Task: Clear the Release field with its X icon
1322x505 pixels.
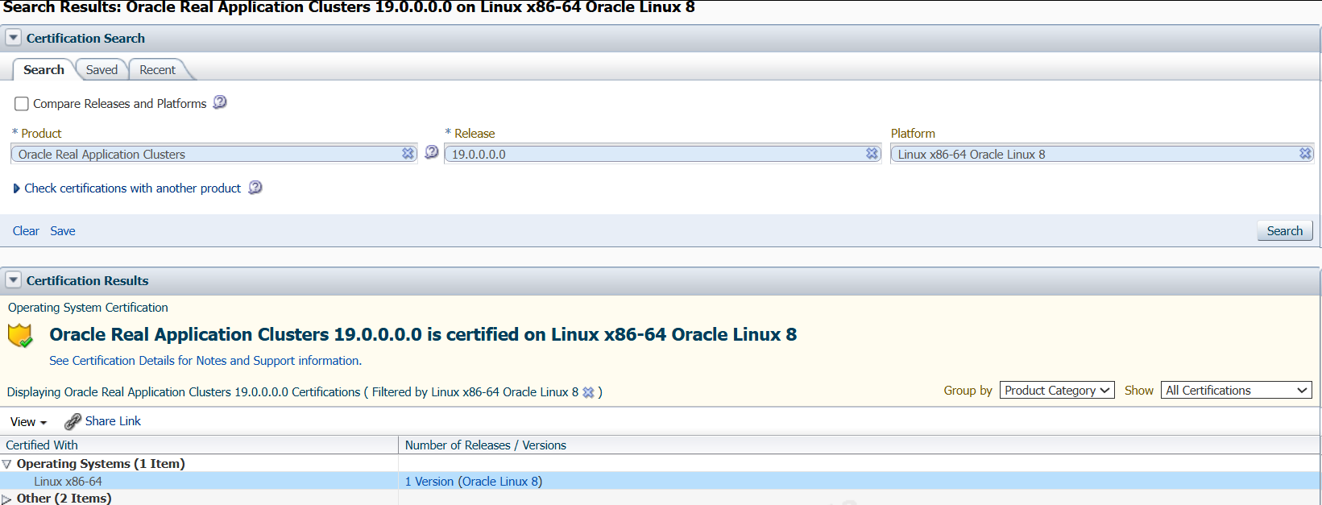Action: pos(872,153)
